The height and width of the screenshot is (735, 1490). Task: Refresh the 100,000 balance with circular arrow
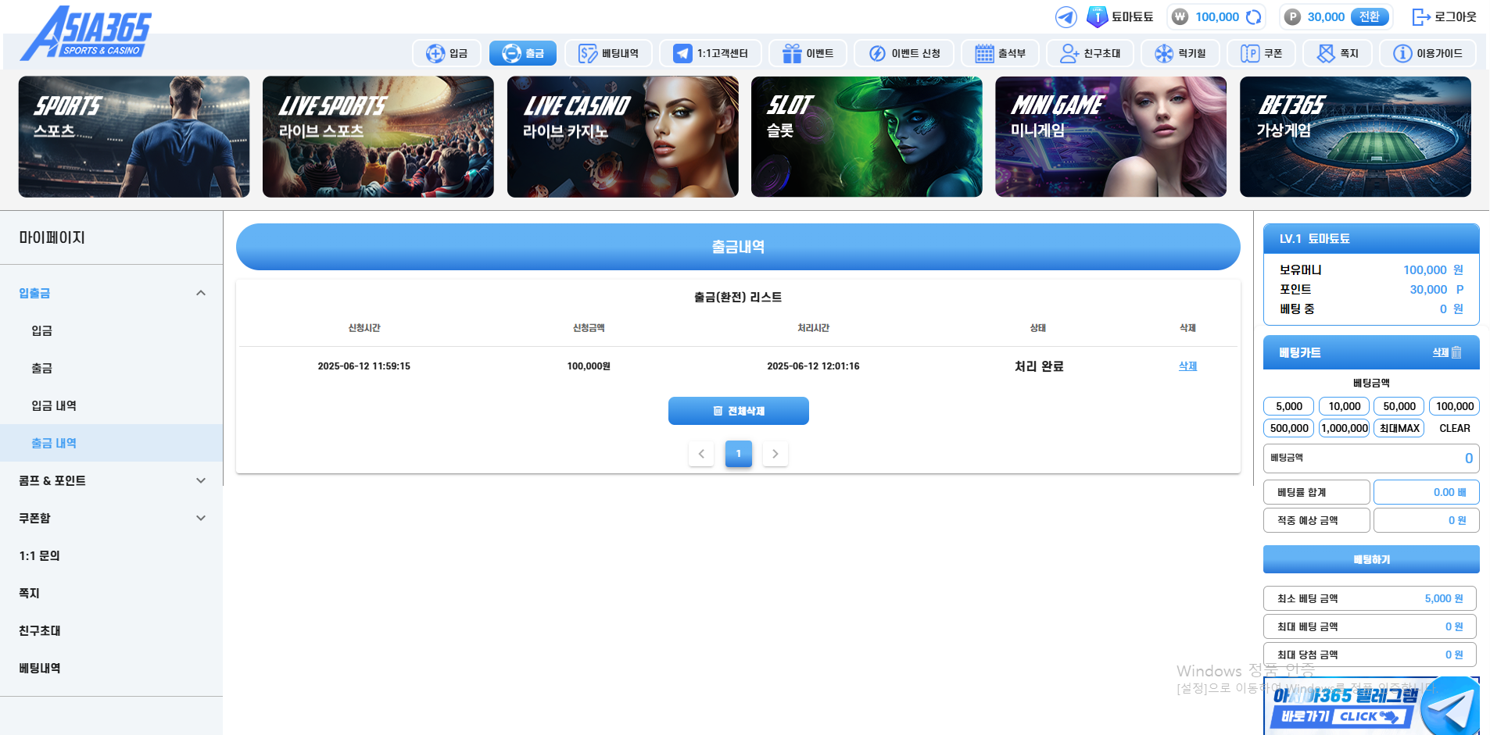(1253, 17)
